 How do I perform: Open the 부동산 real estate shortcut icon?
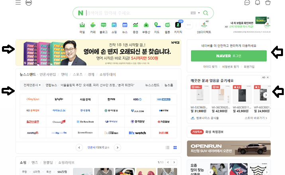(x=146, y=25)
